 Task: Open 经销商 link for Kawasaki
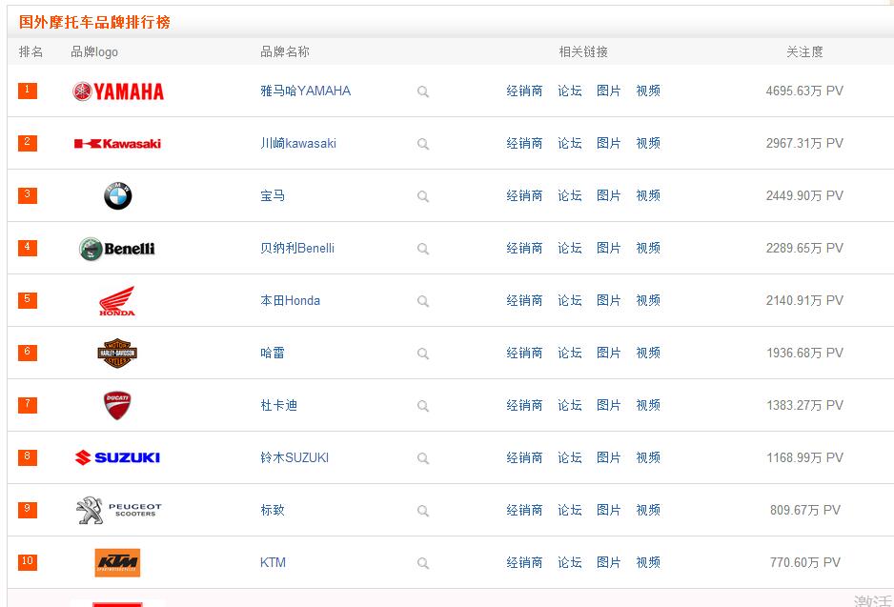click(524, 144)
